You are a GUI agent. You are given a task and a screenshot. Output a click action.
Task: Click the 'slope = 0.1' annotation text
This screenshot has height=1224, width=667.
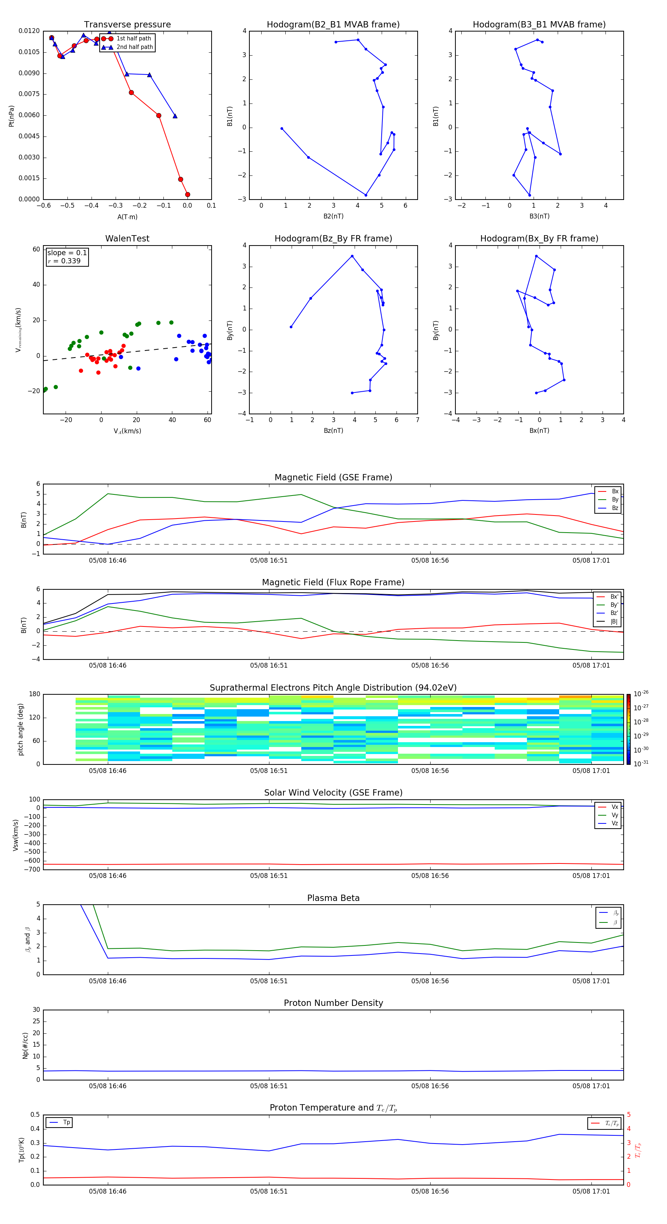67,253
